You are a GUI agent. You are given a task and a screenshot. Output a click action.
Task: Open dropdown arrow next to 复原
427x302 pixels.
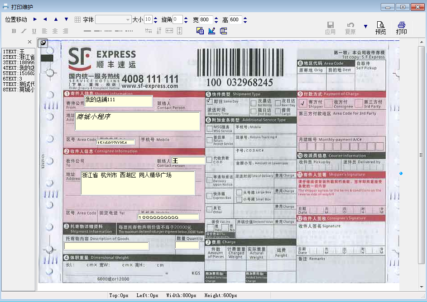(365, 26)
